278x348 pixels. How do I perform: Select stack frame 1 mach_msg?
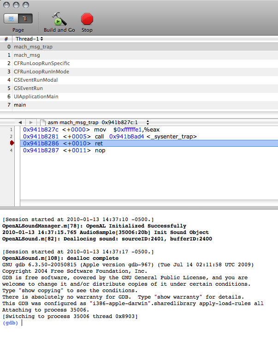tap(139, 55)
